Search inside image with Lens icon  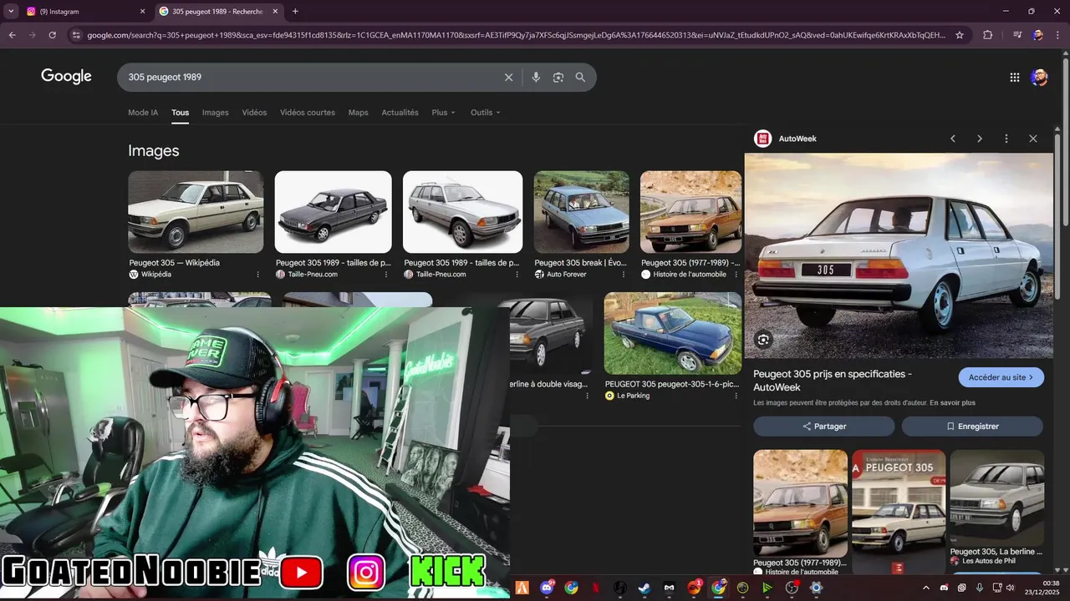click(x=762, y=340)
